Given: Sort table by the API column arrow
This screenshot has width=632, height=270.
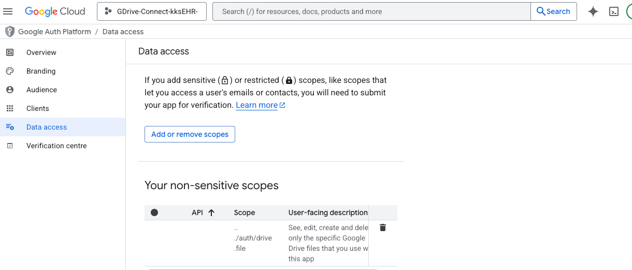Looking at the screenshot, I should [211, 212].
